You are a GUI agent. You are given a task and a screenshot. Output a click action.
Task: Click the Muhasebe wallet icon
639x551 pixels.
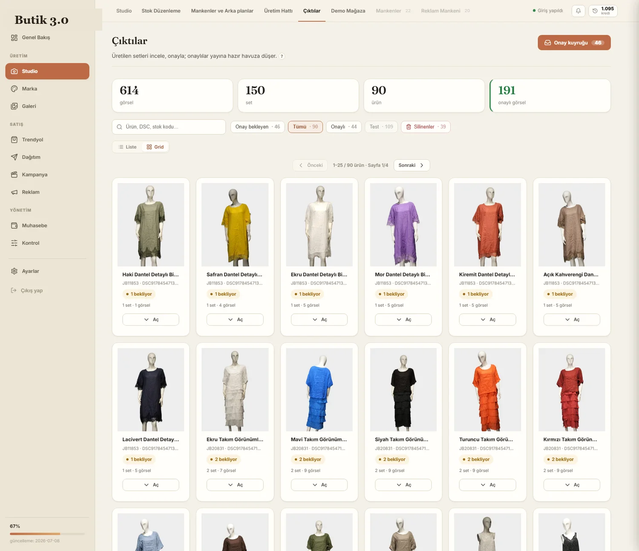click(14, 226)
